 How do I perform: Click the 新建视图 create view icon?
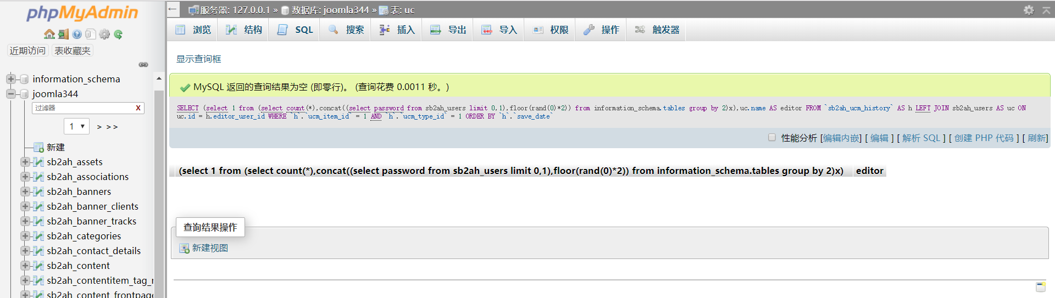pos(185,248)
